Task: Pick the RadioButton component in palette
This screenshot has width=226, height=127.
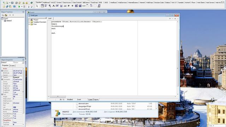Action: (x=72, y=6)
